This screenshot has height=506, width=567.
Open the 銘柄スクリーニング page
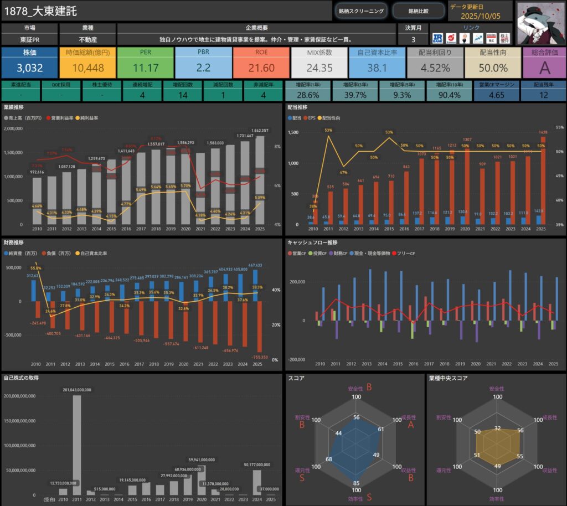(361, 11)
